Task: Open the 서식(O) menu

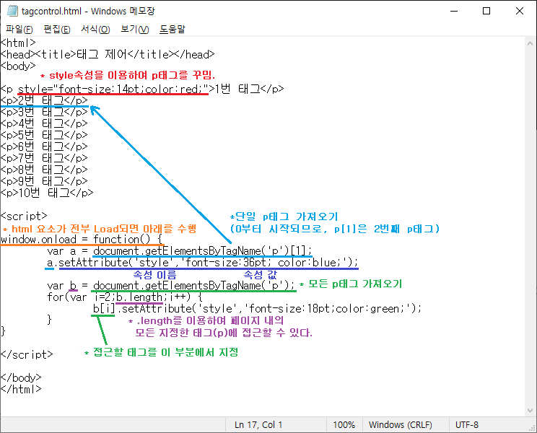Action: point(95,30)
